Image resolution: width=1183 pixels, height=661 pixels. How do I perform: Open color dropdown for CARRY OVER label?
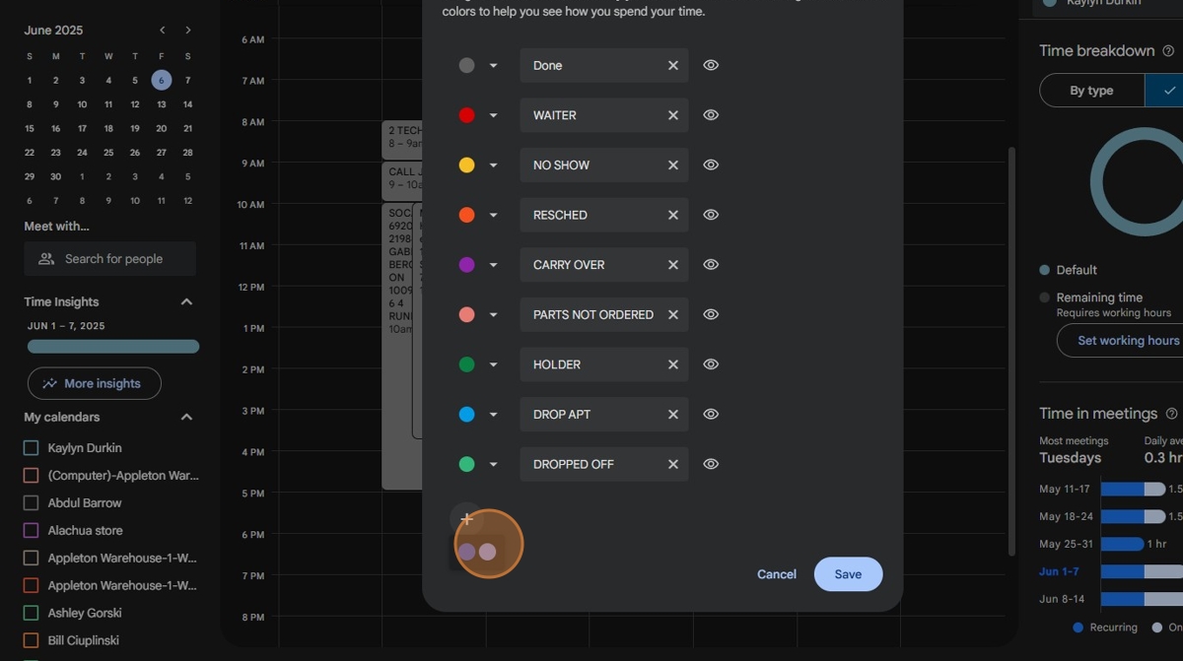pos(493,265)
